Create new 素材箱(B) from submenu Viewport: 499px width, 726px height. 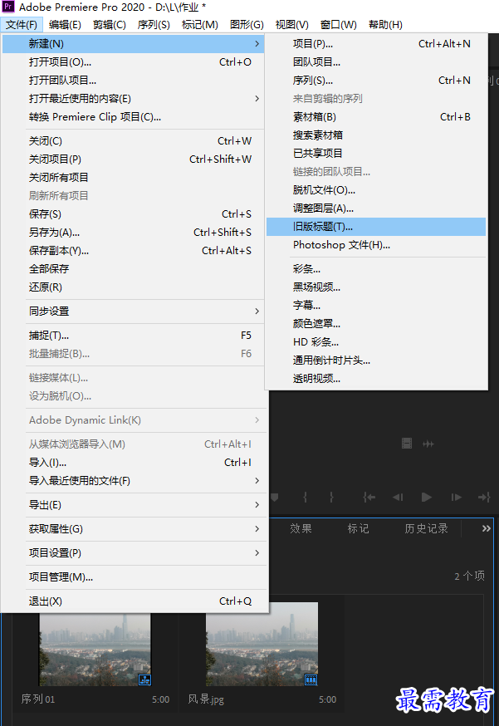point(376,116)
